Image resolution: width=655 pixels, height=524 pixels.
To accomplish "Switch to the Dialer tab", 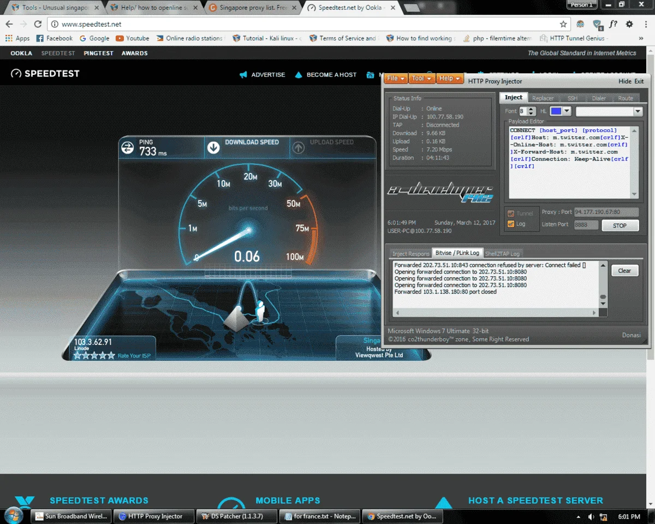I will (599, 98).
